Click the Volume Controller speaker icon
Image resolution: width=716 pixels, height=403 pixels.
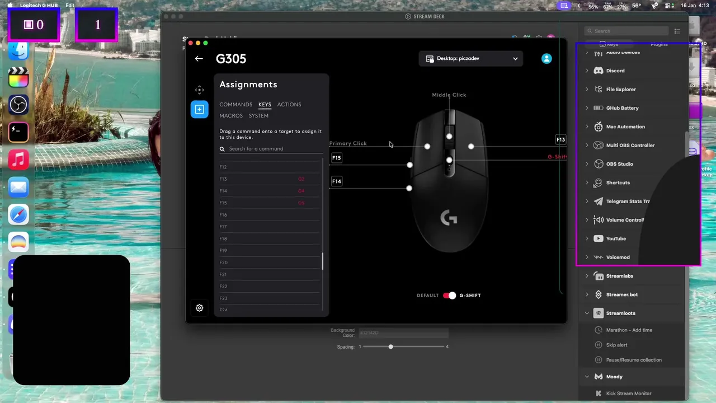pos(598,220)
